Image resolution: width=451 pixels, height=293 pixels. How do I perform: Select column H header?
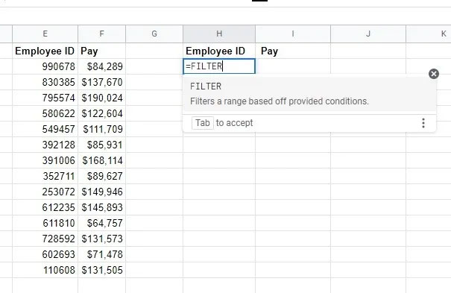tap(219, 34)
